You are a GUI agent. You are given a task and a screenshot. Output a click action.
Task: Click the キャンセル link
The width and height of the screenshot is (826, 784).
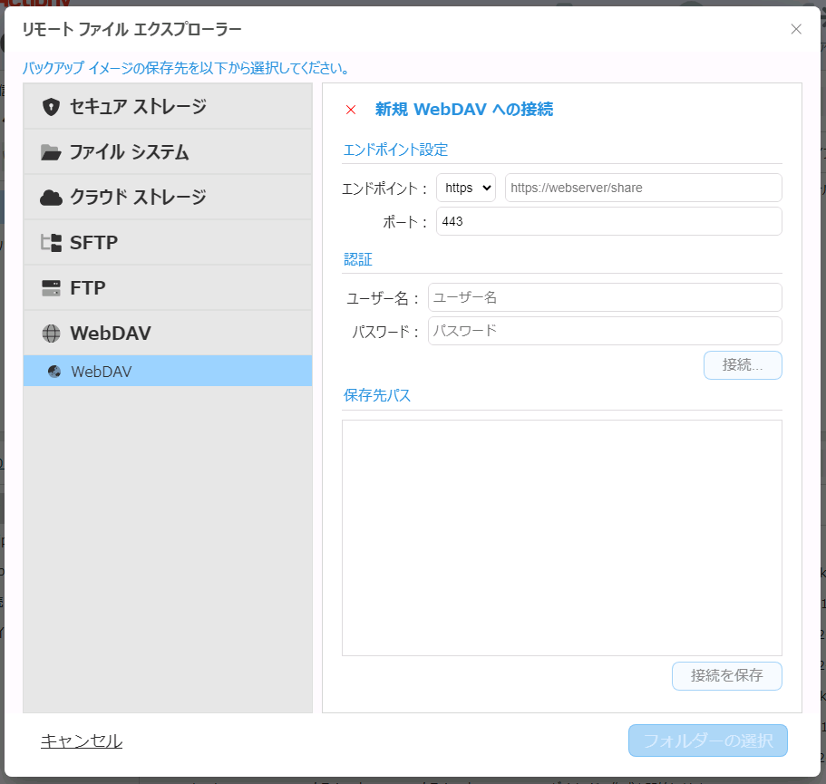82,740
